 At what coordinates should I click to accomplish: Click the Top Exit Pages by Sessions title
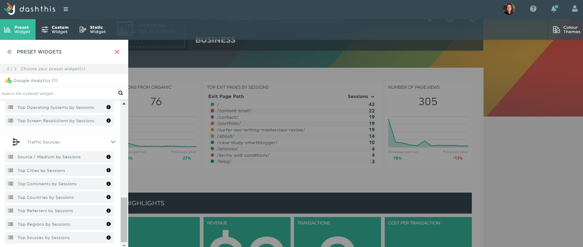point(238,87)
